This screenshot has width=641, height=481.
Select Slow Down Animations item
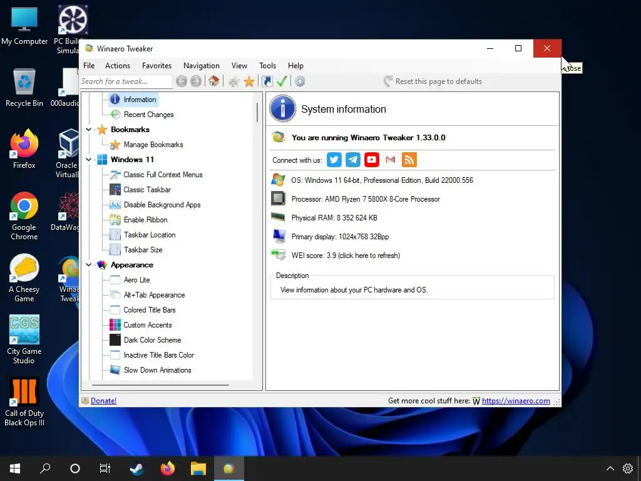click(x=157, y=370)
